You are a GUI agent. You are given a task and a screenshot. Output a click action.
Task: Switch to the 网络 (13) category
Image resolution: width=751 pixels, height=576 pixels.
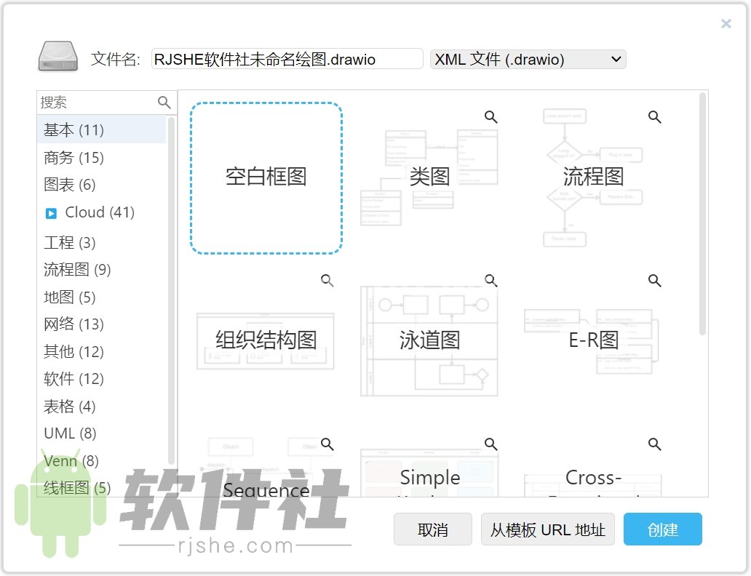[70, 324]
